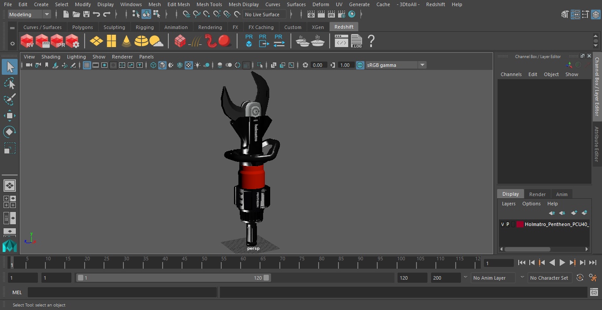Expand the sRGB gamma view transform dropdown
Image resolution: width=602 pixels, height=310 pixels.
[x=422, y=65]
